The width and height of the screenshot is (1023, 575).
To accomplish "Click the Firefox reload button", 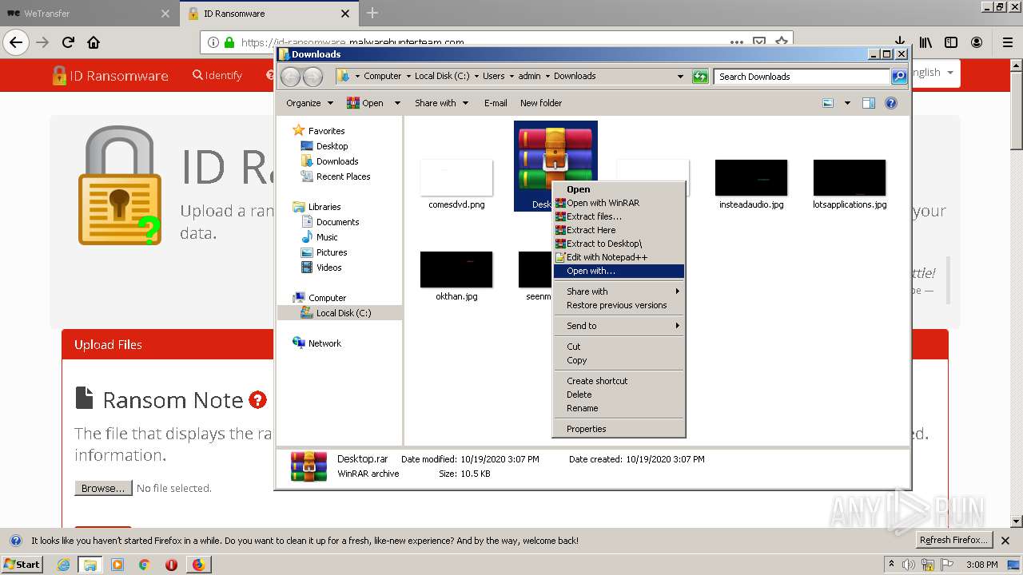I will 68,42.
